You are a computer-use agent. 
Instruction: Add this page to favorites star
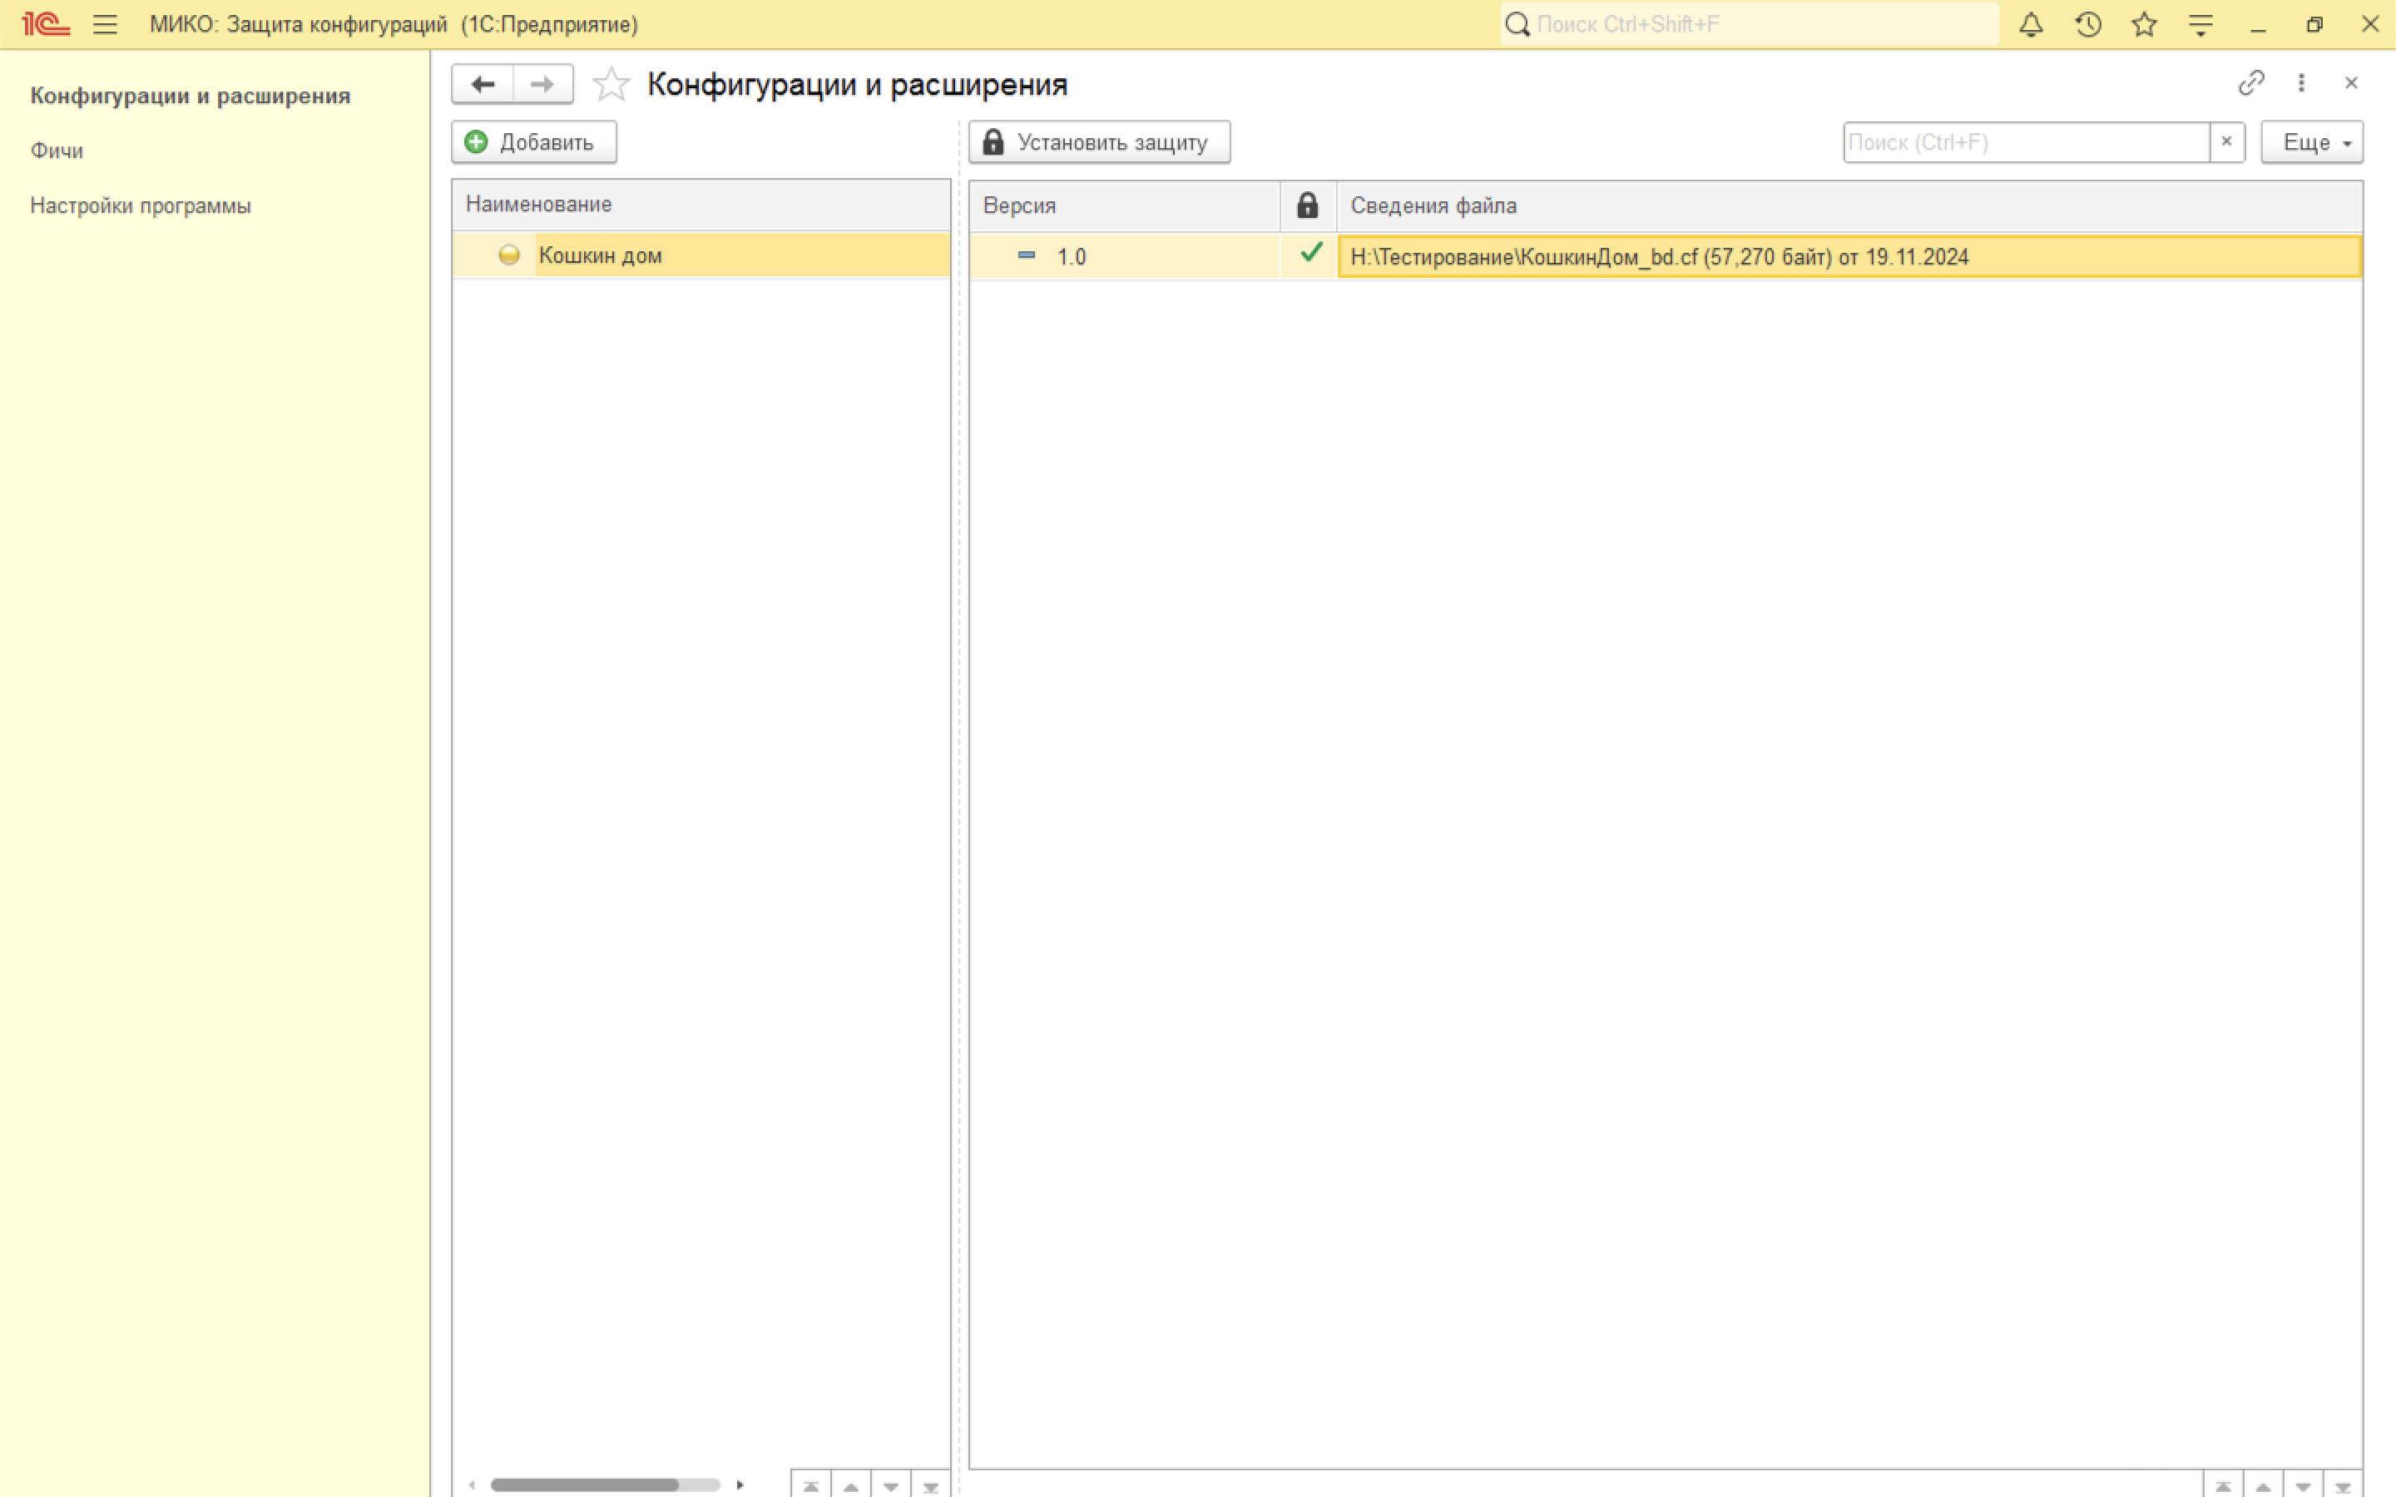(611, 84)
